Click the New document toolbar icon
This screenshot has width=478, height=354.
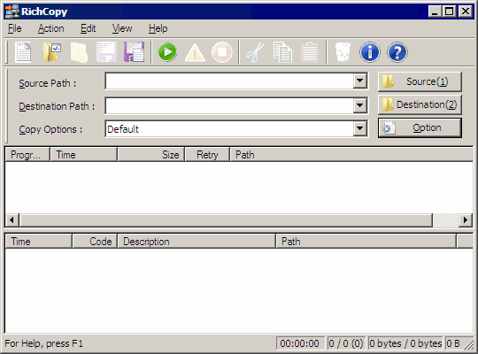click(x=24, y=52)
